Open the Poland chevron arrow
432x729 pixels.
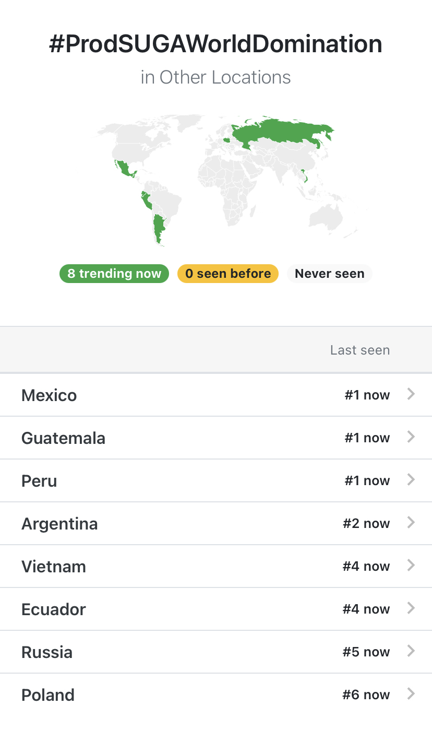click(x=411, y=695)
